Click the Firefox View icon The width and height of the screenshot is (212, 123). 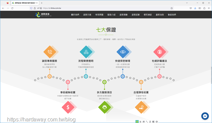pyautogui.click(x=8, y=3)
